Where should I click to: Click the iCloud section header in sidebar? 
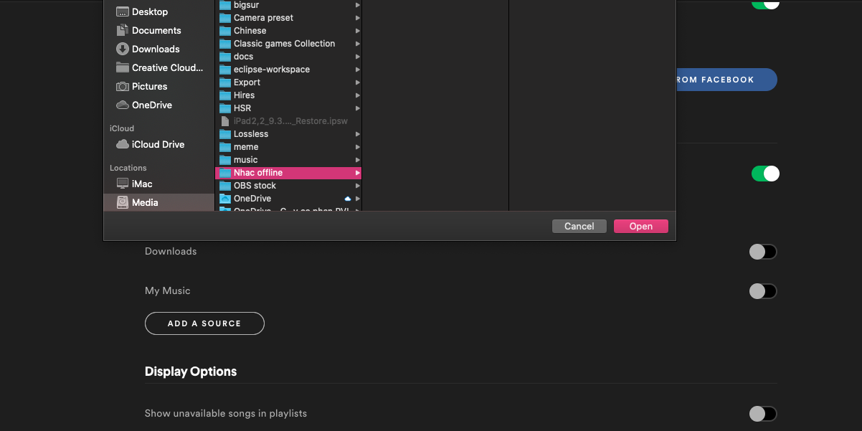coord(122,128)
